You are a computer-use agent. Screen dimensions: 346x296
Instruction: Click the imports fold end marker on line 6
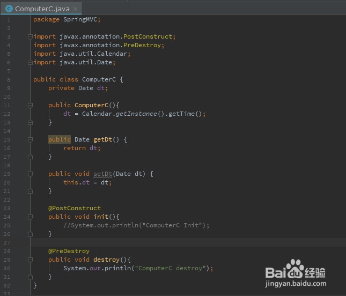pos(31,63)
